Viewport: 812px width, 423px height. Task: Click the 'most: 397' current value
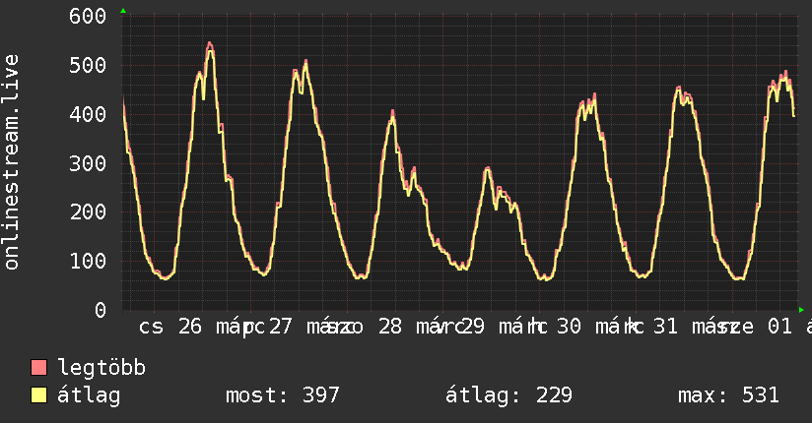click(x=283, y=395)
